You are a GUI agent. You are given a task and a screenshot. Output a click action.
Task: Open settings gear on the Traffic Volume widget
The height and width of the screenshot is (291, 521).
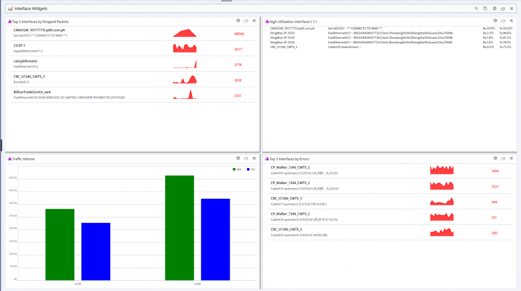[238, 158]
